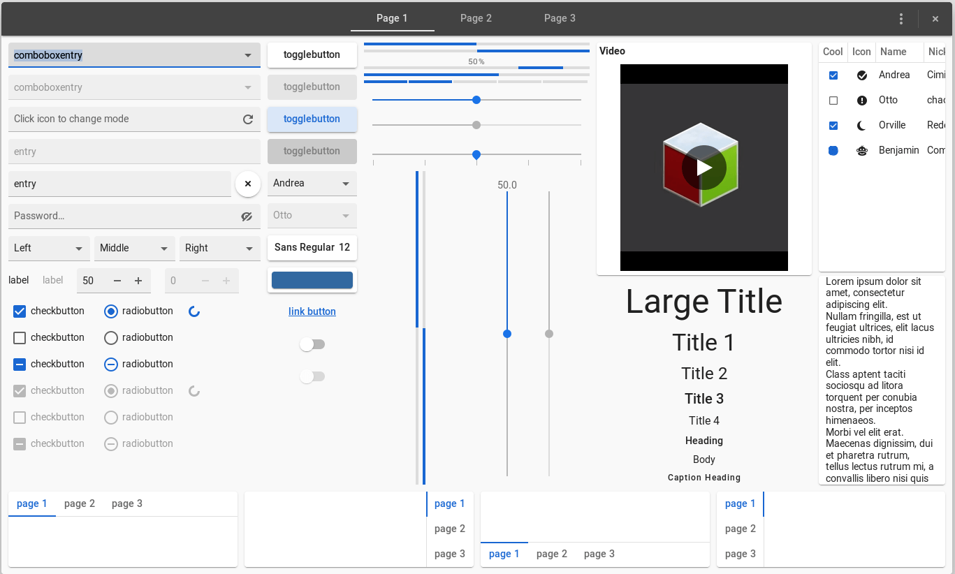
Task: Click the eye icon to reveal the password
Action: [247, 216]
